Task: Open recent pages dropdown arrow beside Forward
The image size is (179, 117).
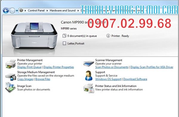Action: pos(17,11)
